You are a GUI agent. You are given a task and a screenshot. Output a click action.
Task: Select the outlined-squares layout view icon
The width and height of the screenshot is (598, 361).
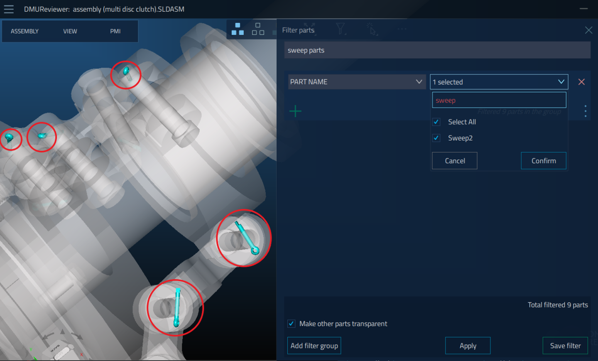tap(258, 29)
